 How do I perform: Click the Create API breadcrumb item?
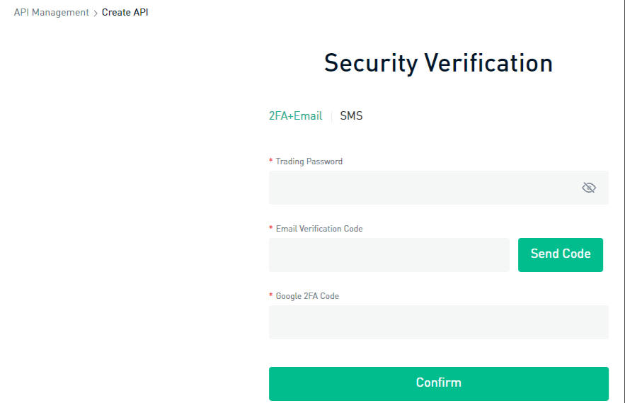[x=125, y=13]
